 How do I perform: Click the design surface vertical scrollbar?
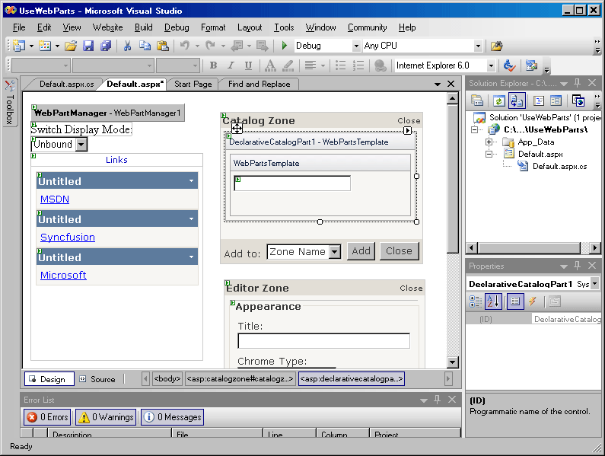point(453,228)
